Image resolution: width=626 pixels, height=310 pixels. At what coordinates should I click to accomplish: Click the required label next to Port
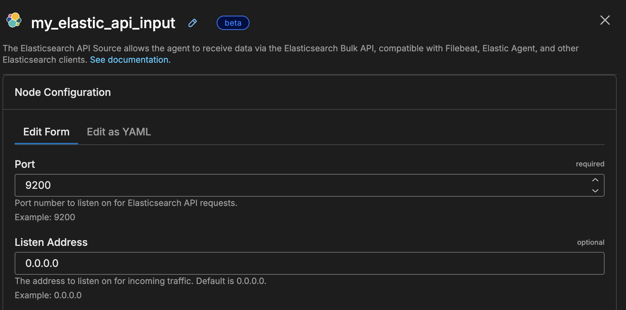(x=590, y=164)
